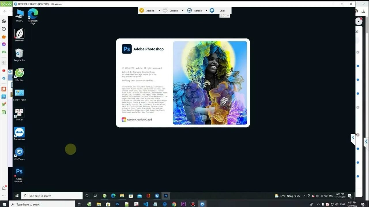This screenshot has width=369, height=207.
Task: Expand the dropdown arrow beside Actions
Action: tap(159, 11)
